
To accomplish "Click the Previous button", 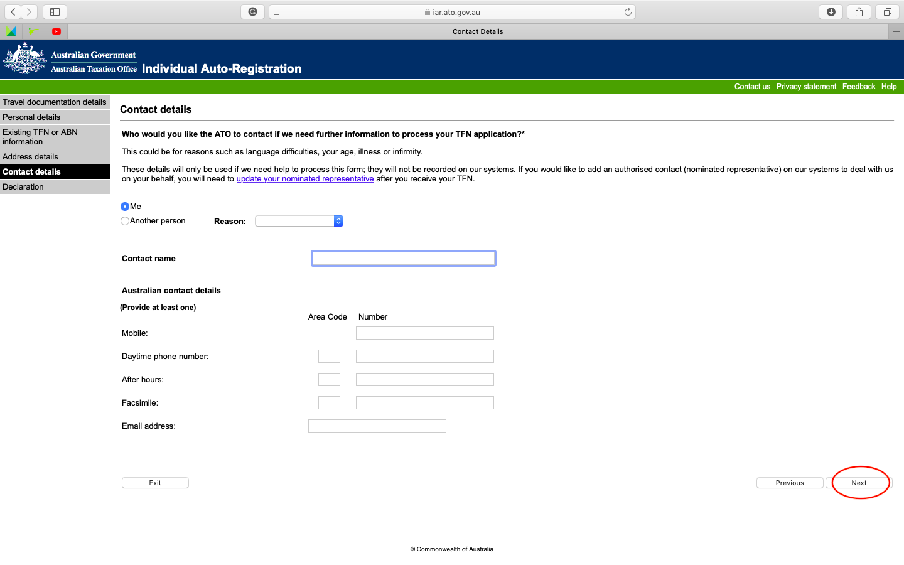I will pyautogui.click(x=790, y=483).
